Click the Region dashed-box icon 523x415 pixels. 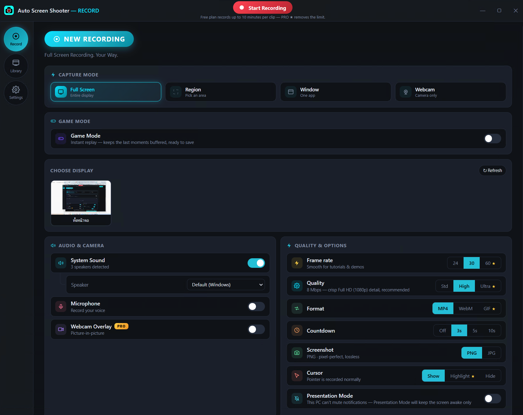(176, 92)
